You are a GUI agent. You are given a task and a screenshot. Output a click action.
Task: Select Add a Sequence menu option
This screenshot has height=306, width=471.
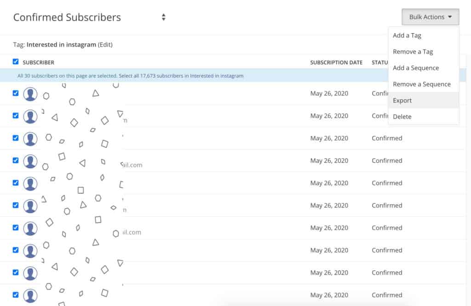click(423, 68)
